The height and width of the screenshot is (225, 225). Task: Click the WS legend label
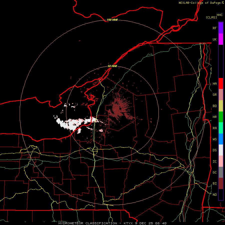(215, 139)
